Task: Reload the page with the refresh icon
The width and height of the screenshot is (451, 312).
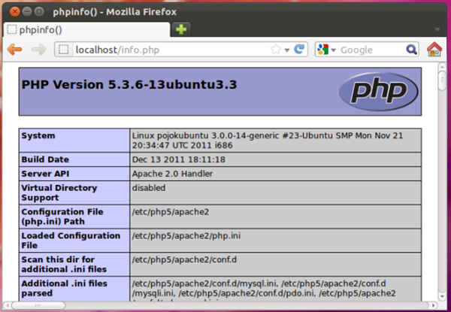Action: pos(299,49)
